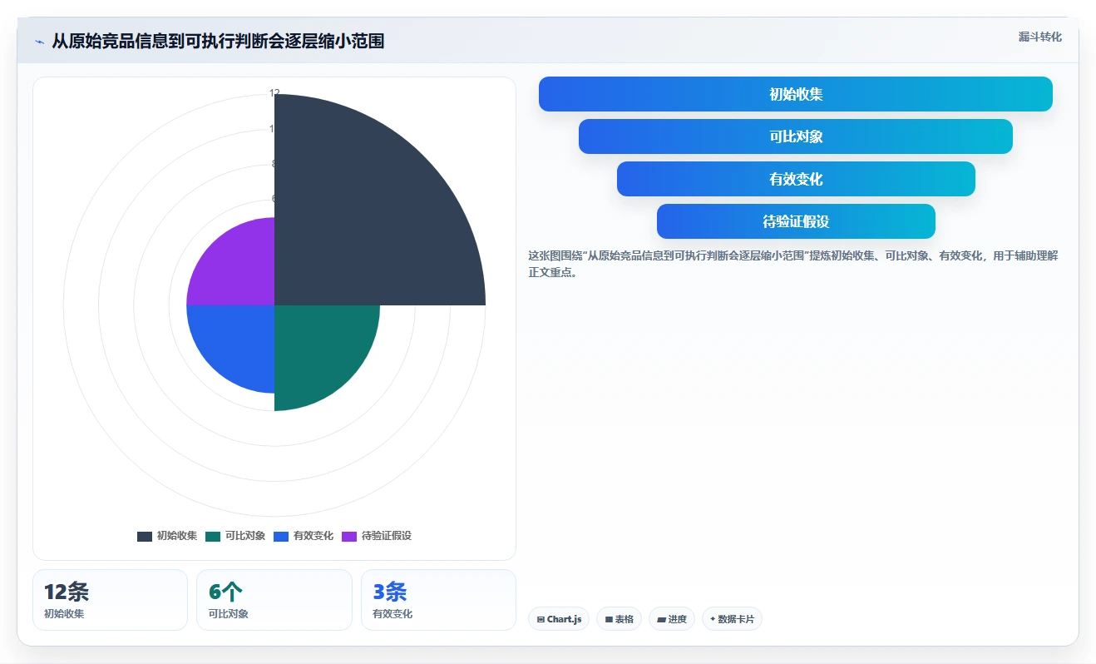Viewport: 1096px width, 664px height.
Task: Click the dark navy 初始收集 chart segment
Action: tap(366, 216)
